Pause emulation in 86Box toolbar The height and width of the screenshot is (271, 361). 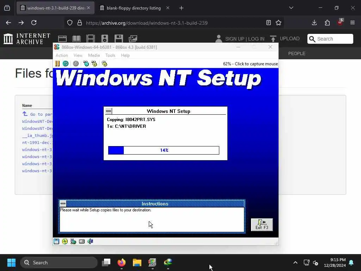point(57,64)
